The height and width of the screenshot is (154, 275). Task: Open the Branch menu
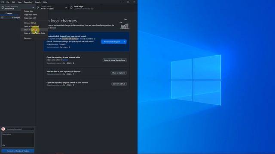38,2
